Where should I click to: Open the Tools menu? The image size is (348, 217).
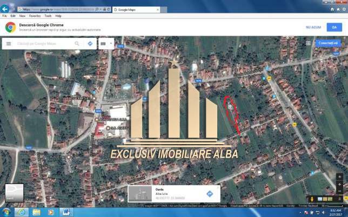pos(48,16)
